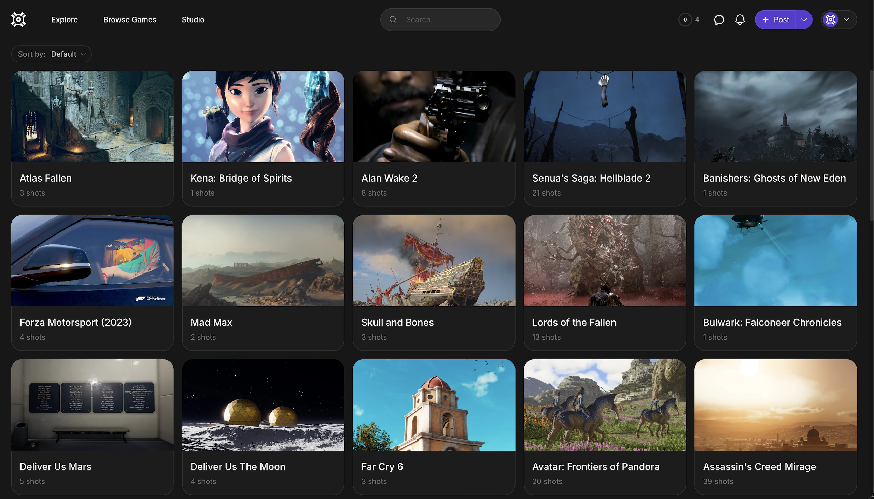
Task: Open the messages chat bubble icon
Action: click(719, 19)
